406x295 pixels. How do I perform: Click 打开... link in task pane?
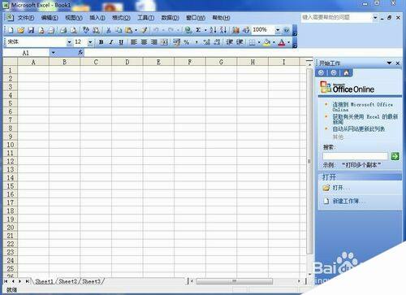point(341,188)
